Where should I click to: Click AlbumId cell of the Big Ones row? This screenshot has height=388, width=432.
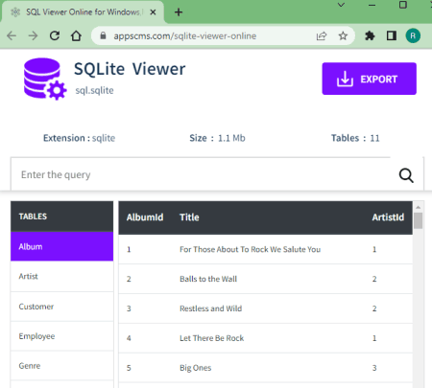click(x=129, y=368)
